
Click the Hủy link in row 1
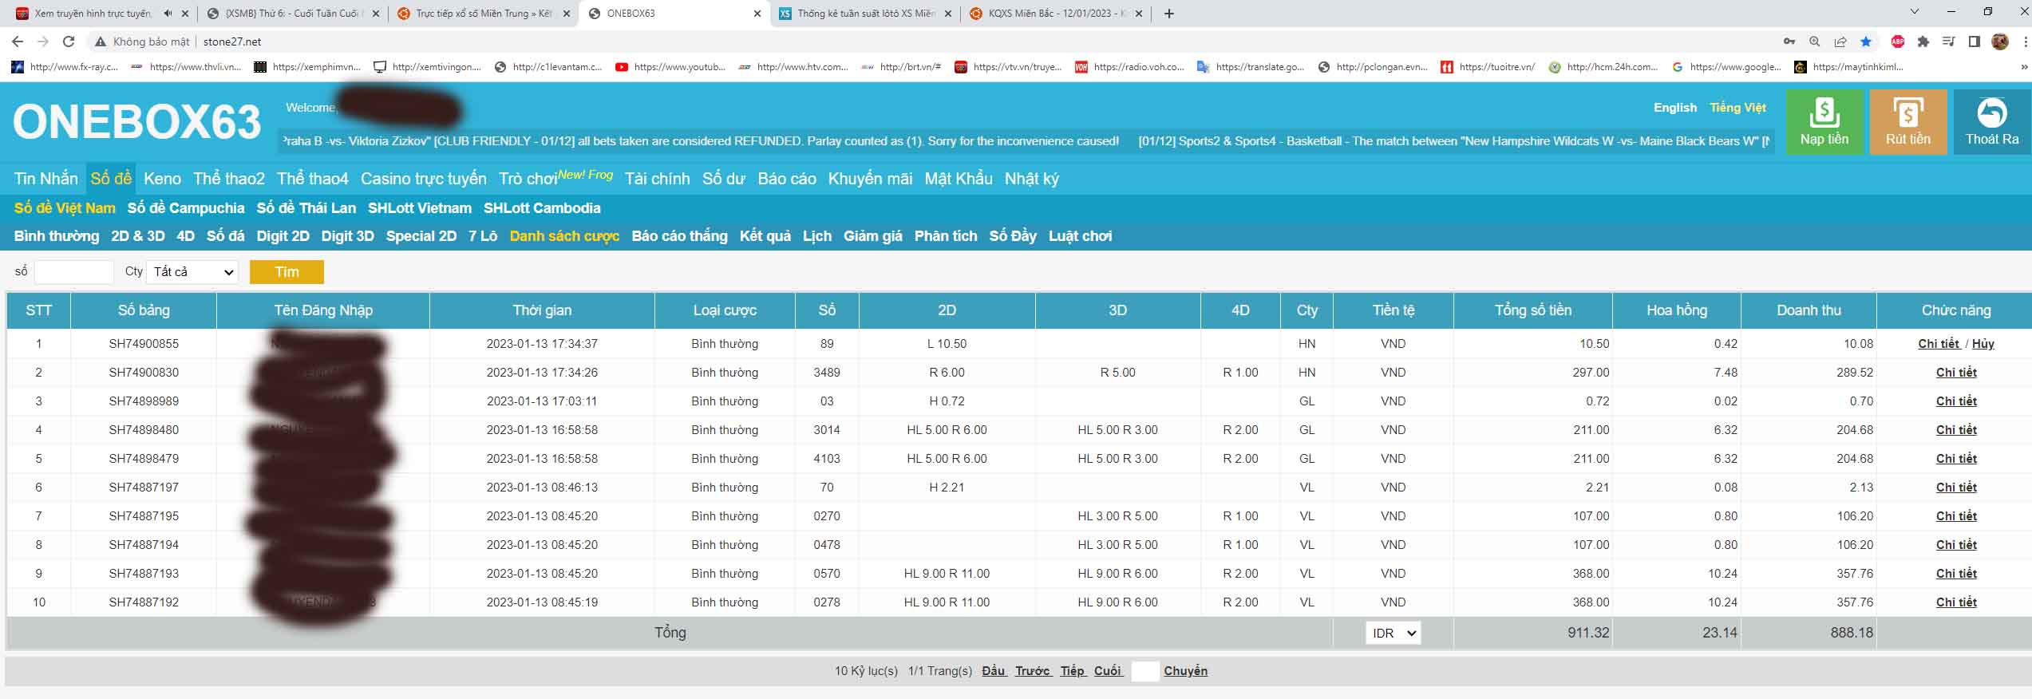point(1983,344)
